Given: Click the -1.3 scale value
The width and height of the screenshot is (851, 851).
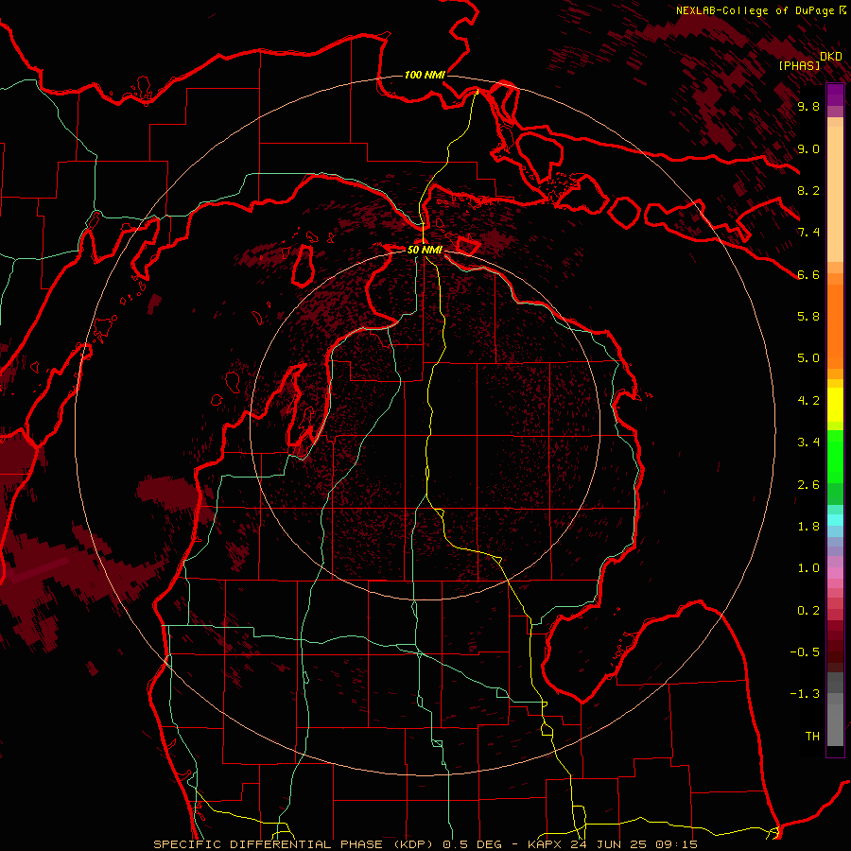Looking at the screenshot, I should [805, 694].
